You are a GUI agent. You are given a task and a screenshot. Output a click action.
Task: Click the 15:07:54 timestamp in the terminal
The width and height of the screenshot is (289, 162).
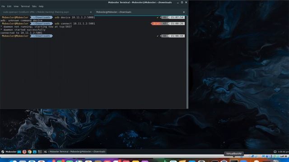click(177, 17)
